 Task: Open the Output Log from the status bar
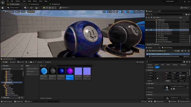coord(19,102)
